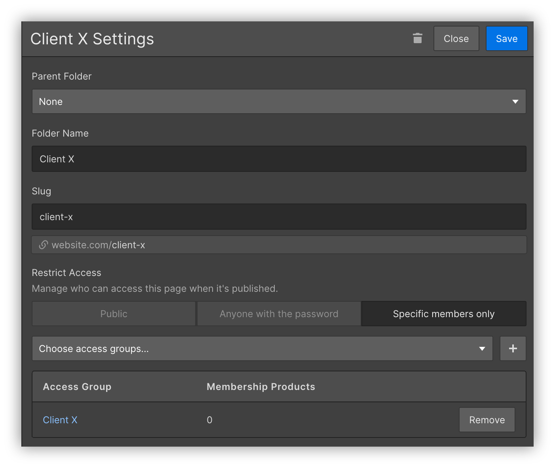This screenshot has width=555, height=468.
Task: Click the plus button to add access group
Action: tap(513, 348)
